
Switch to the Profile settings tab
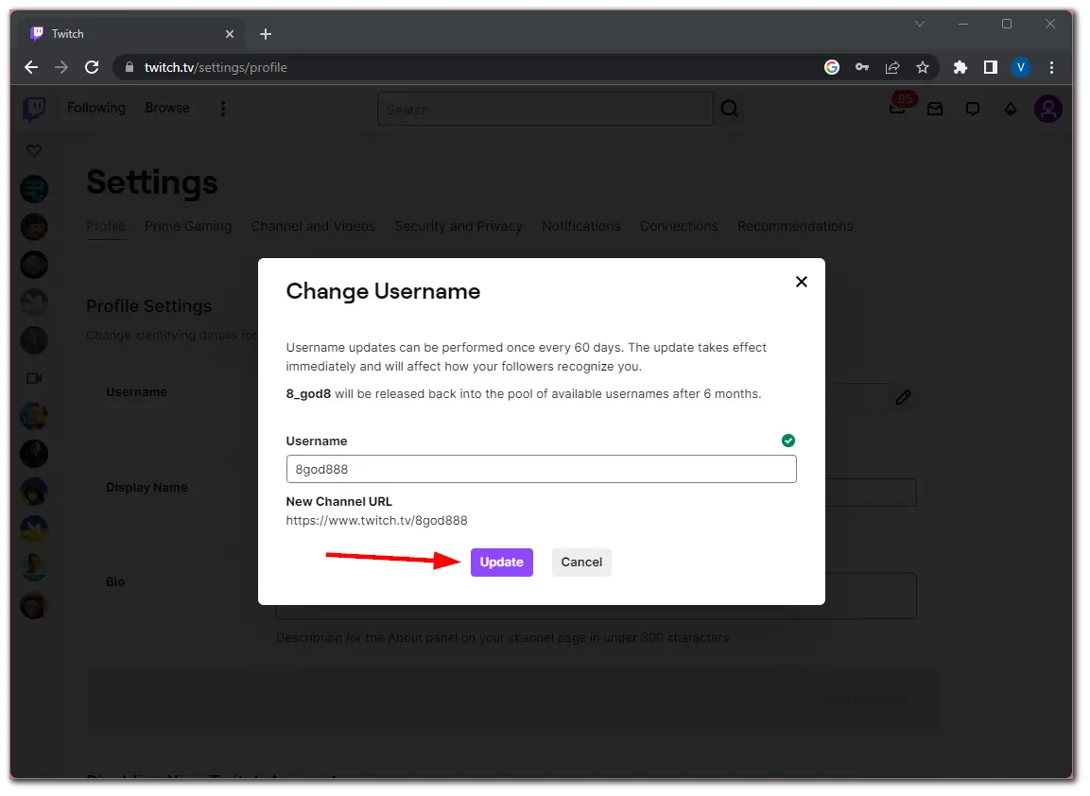pyautogui.click(x=106, y=226)
